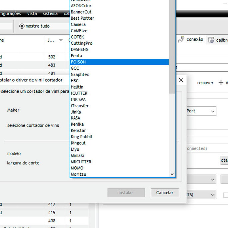Click the calibration tab icon
The height and width of the screenshot is (228, 228).
pyautogui.click(x=211, y=40)
